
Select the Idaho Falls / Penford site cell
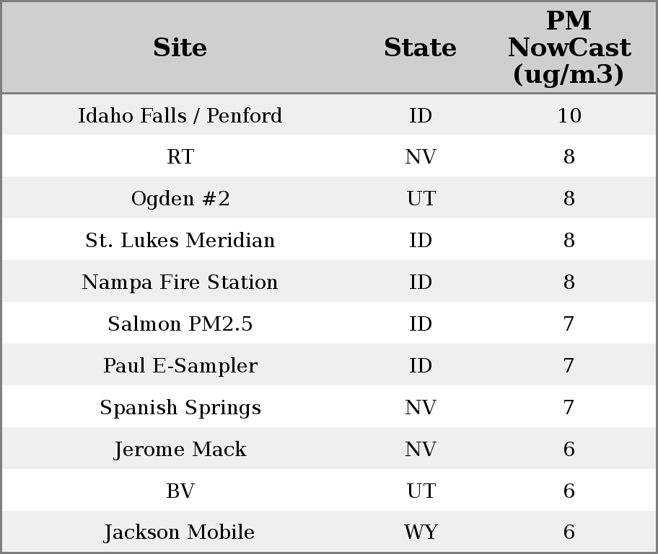(x=180, y=115)
